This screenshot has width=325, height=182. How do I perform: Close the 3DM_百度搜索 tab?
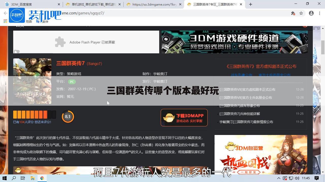[x=59, y=4]
